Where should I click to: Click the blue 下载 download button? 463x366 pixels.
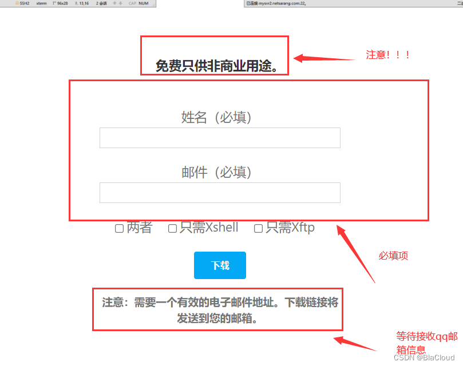[x=220, y=265]
